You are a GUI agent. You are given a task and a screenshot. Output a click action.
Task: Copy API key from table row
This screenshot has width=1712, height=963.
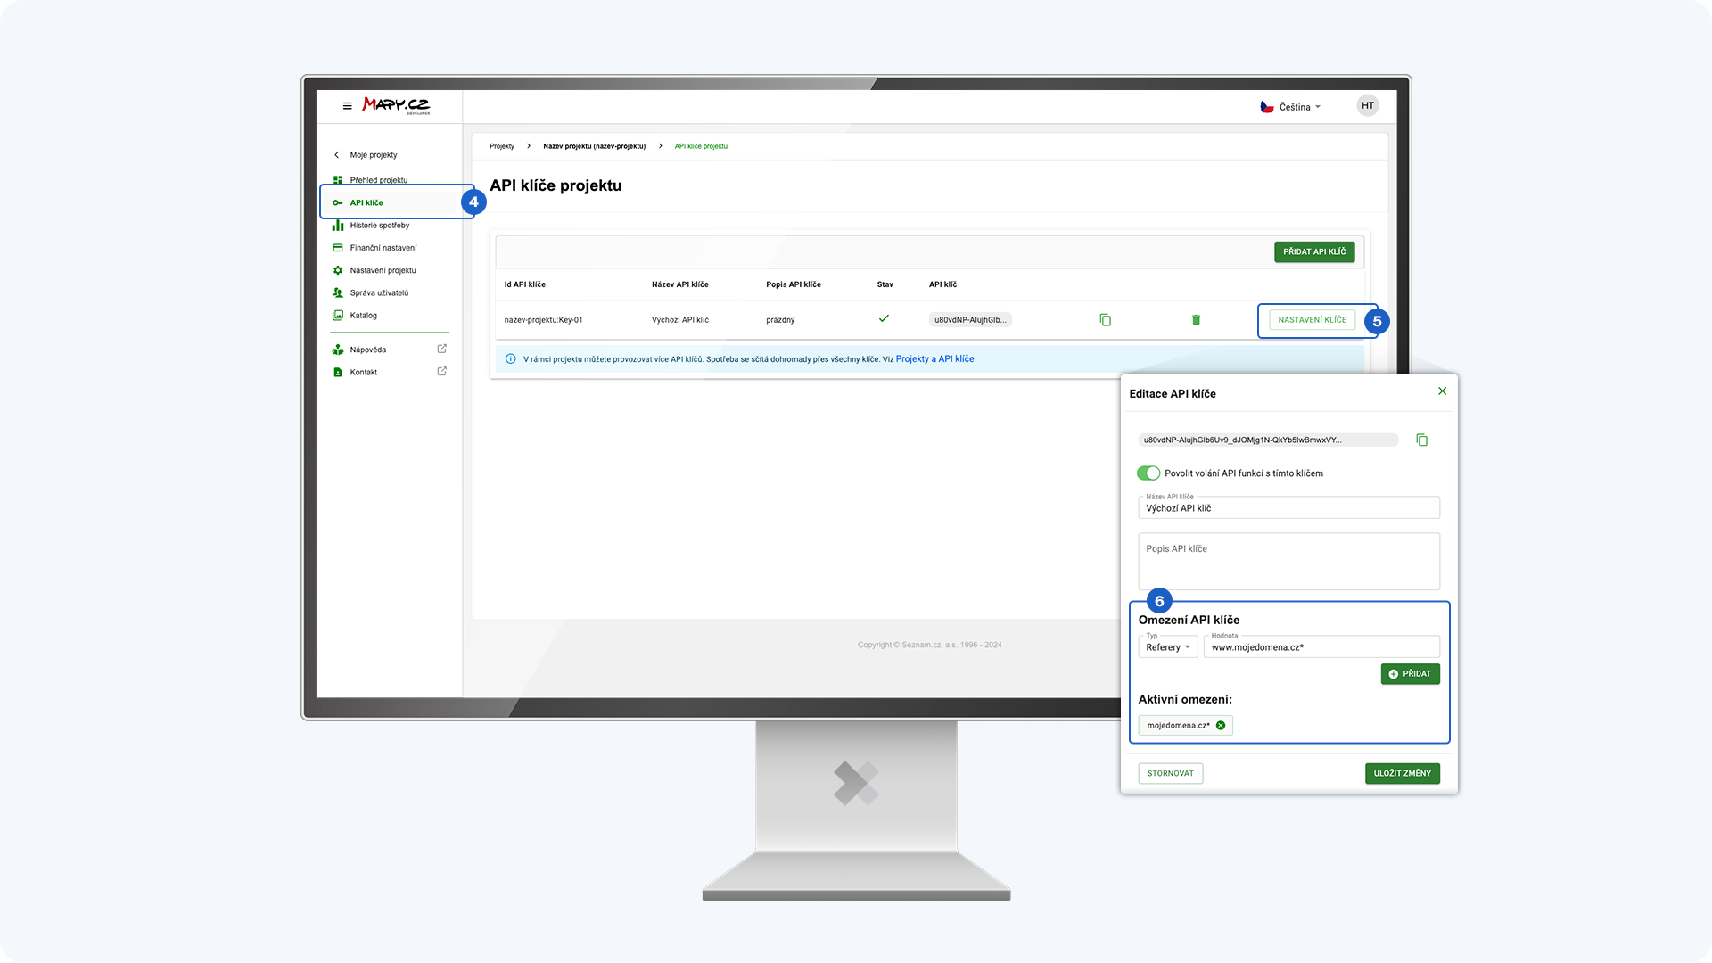point(1105,320)
